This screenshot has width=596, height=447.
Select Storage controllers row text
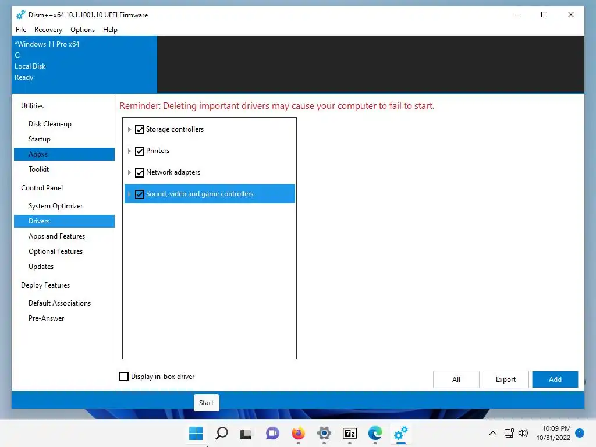pyautogui.click(x=175, y=129)
